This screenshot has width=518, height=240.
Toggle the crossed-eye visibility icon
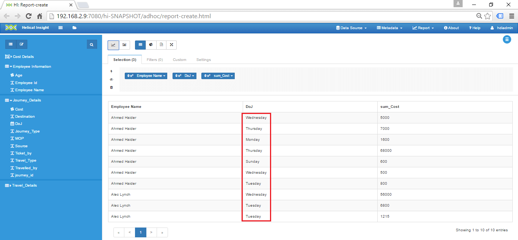click(x=111, y=79)
